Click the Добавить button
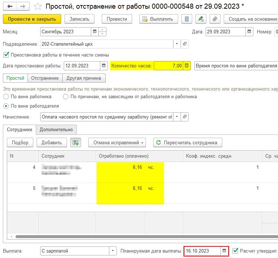This screenshot has height=258, width=278. pyautogui.click(x=52, y=142)
